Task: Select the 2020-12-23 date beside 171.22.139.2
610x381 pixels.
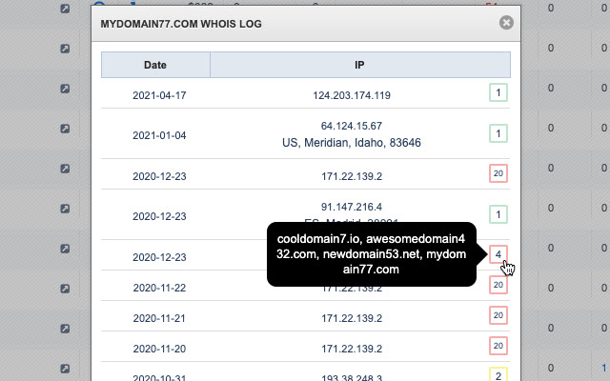Action: (159, 176)
